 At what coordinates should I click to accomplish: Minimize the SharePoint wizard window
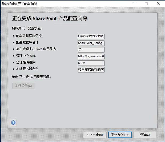(134, 4)
